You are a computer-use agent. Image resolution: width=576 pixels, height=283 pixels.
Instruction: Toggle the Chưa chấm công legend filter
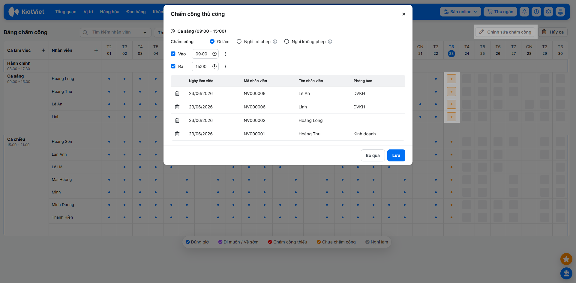[x=336, y=242]
